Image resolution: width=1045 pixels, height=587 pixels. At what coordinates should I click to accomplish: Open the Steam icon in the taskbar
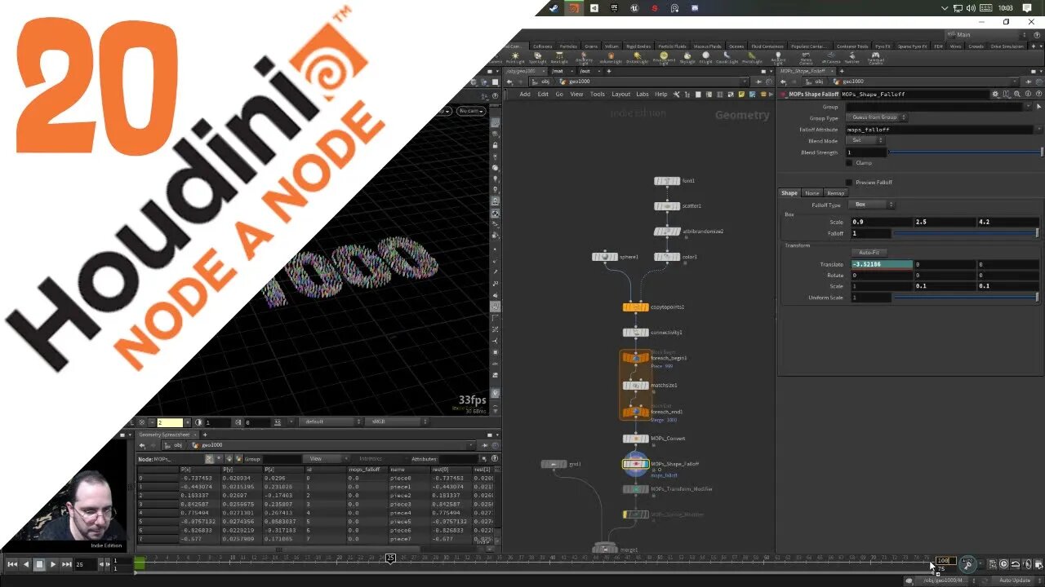(x=554, y=8)
